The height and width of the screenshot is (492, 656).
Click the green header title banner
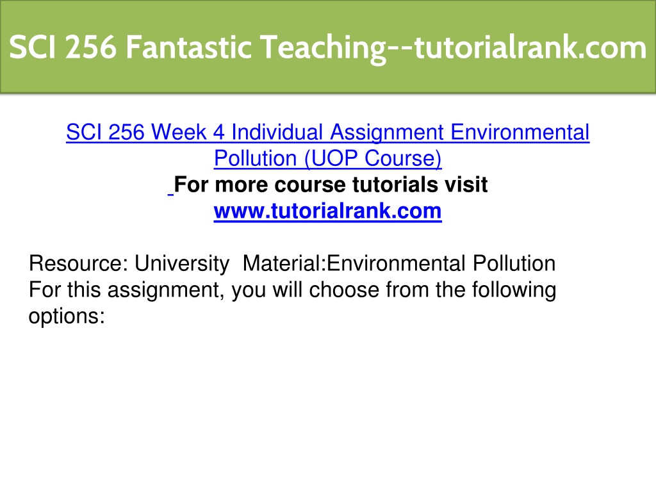click(328, 46)
